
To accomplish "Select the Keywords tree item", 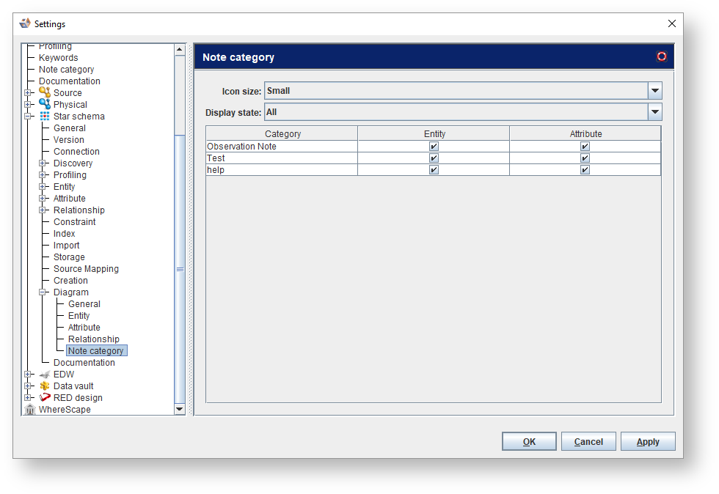I will click(58, 58).
